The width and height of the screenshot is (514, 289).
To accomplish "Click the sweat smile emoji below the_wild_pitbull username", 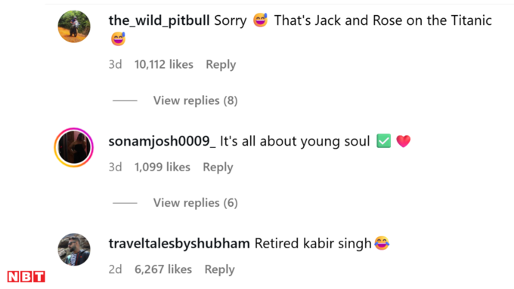I will [x=118, y=39].
